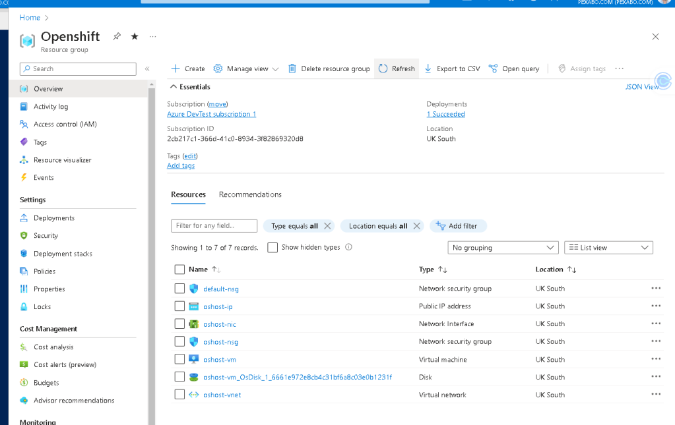Viewport: 675px width, 425px height.
Task: Click the Budgets icon
Action: 24,382
